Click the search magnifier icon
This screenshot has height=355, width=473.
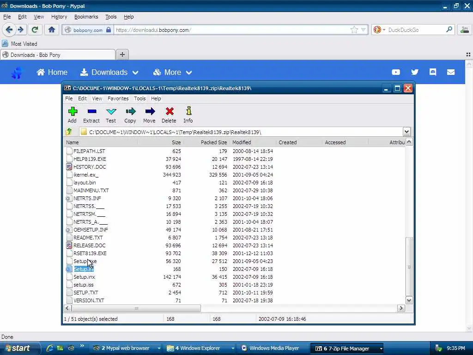pyautogui.click(x=449, y=30)
